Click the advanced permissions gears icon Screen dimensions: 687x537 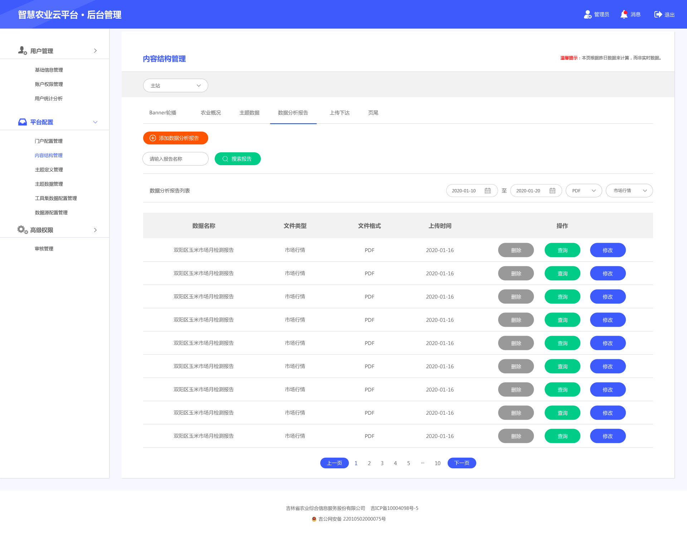coord(22,230)
